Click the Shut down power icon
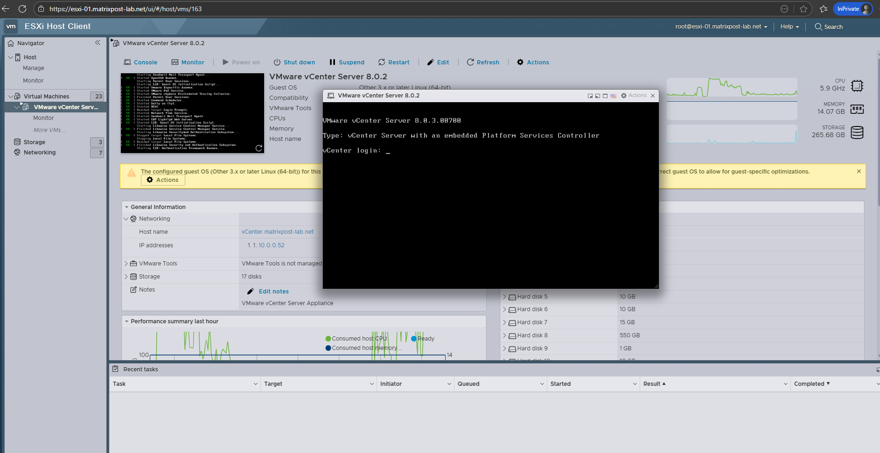This screenshot has height=453, width=880. 277,62
